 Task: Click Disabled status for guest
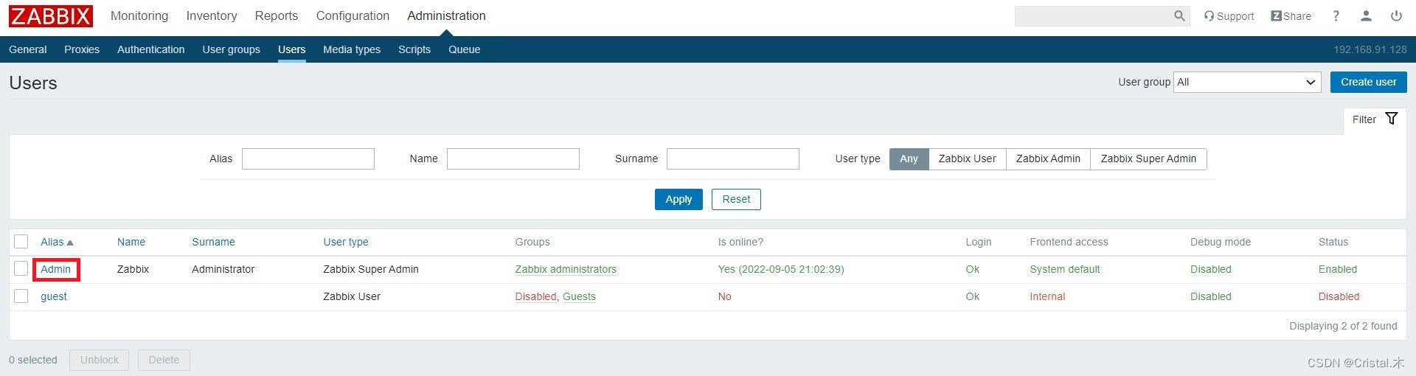[x=1339, y=296]
